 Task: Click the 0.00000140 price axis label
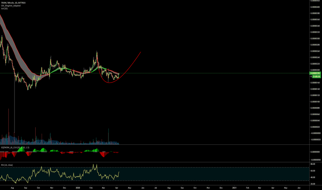(x=315, y=89)
